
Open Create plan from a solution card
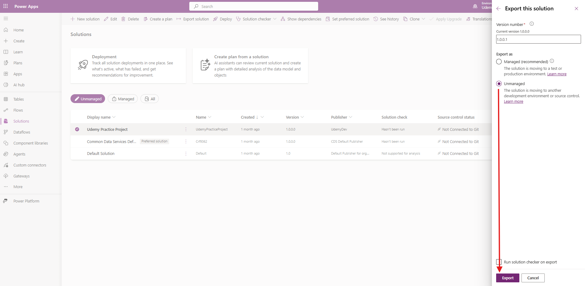click(250, 66)
